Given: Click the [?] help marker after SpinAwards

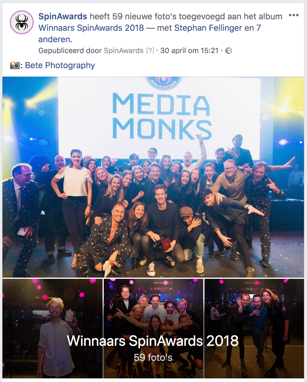Looking at the screenshot, I should point(150,51).
